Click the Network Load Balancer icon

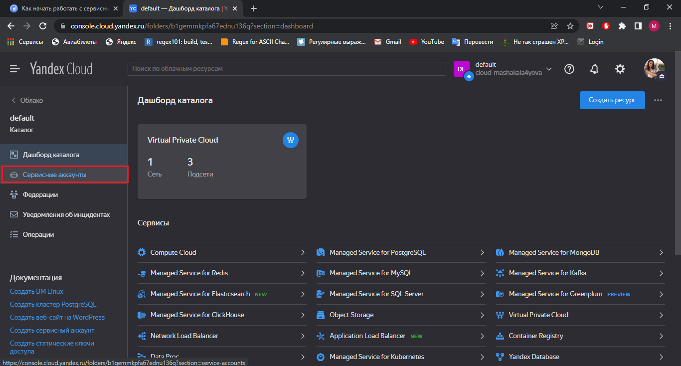142,336
